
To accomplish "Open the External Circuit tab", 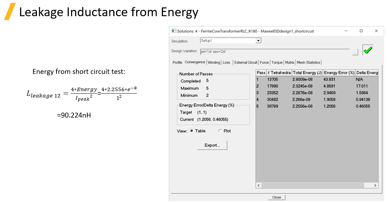I will pos(246,63).
